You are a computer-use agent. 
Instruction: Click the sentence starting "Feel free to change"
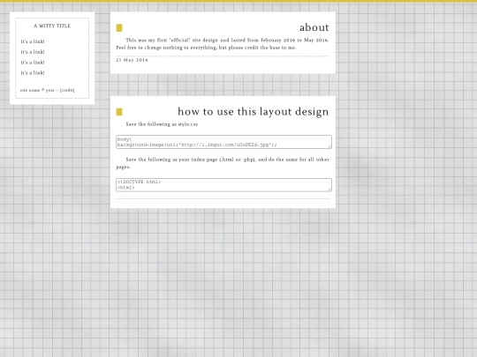[206, 48]
